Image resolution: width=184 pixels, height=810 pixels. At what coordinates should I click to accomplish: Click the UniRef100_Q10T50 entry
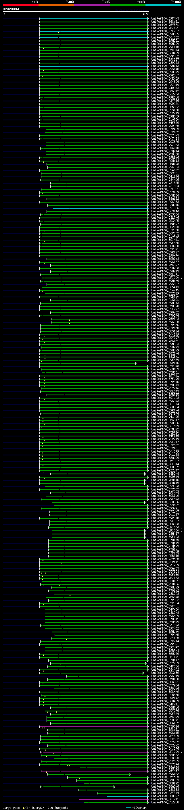[x=165, y=120]
